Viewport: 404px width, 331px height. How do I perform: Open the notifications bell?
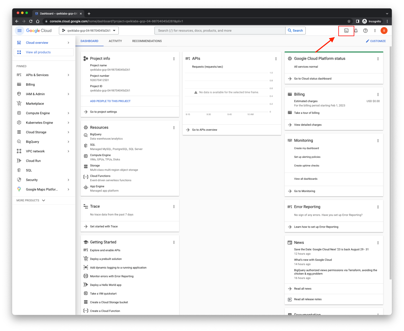(x=356, y=31)
